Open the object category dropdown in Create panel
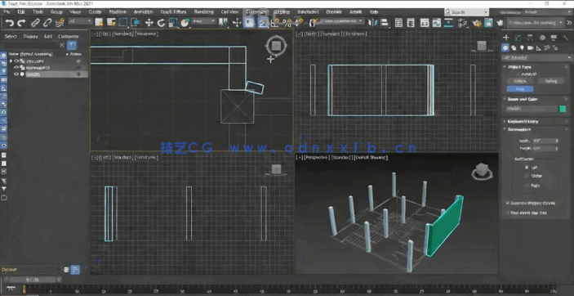 [x=536, y=58]
